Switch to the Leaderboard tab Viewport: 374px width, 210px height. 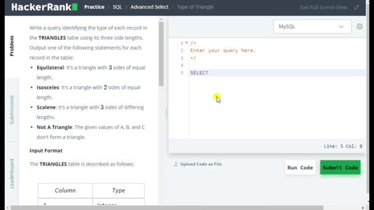tap(12, 174)
